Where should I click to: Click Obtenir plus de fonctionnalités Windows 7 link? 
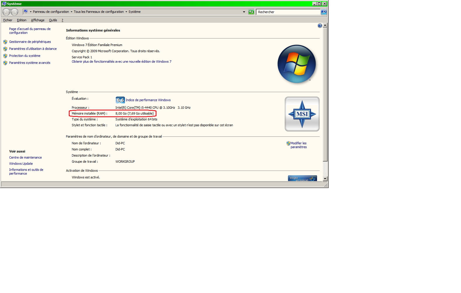pyautogui.click(x=122, y=62)
